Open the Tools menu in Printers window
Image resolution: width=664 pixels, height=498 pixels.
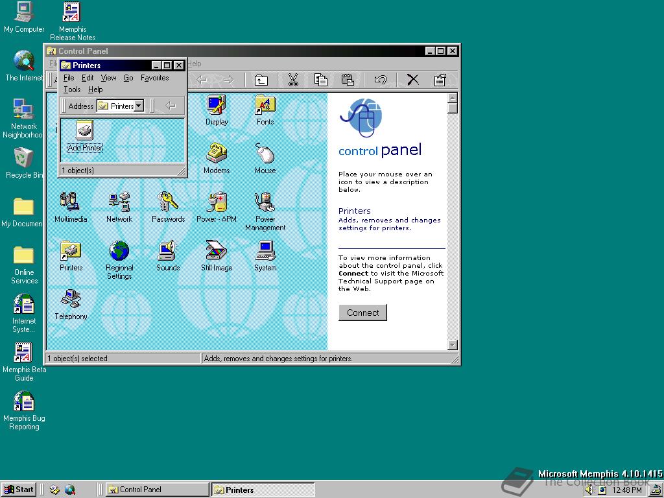pyautogui.click(x=72, y=89)
